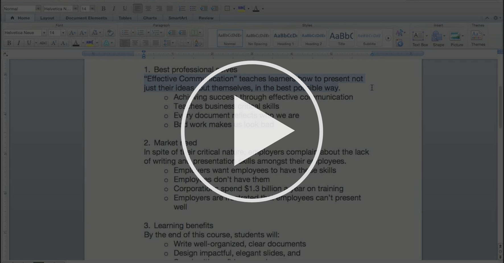Open the font name dropdown in the ribbon
This screenshot has width=504, height=263.
click(x=44, y=33)
